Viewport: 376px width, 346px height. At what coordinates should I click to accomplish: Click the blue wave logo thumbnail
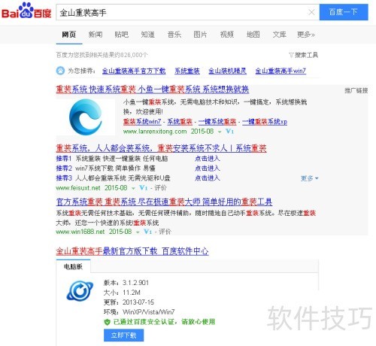[86, 117]
